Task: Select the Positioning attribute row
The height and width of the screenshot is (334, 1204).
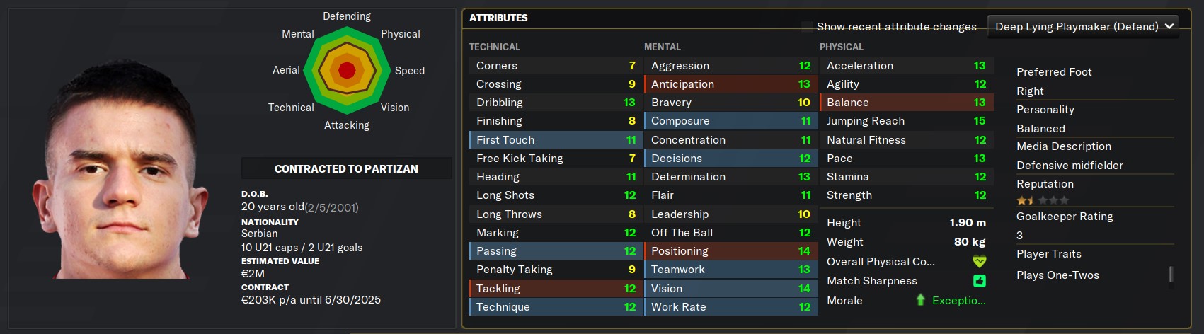Action: 730,251
